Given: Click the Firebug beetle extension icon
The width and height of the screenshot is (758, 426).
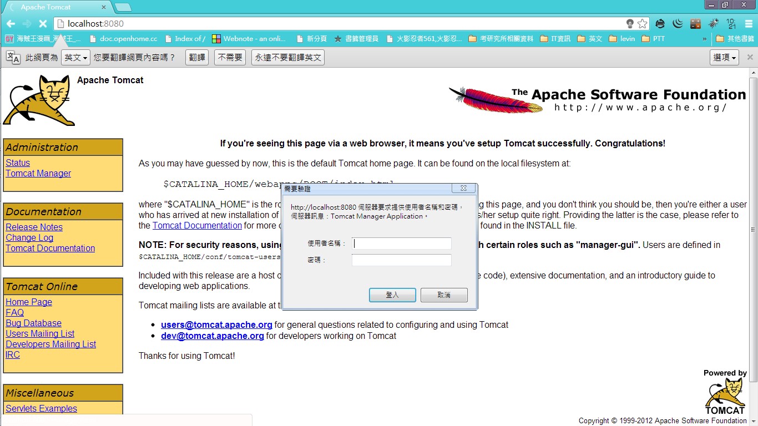Looking at the screenshot, I should coord(713,23).
